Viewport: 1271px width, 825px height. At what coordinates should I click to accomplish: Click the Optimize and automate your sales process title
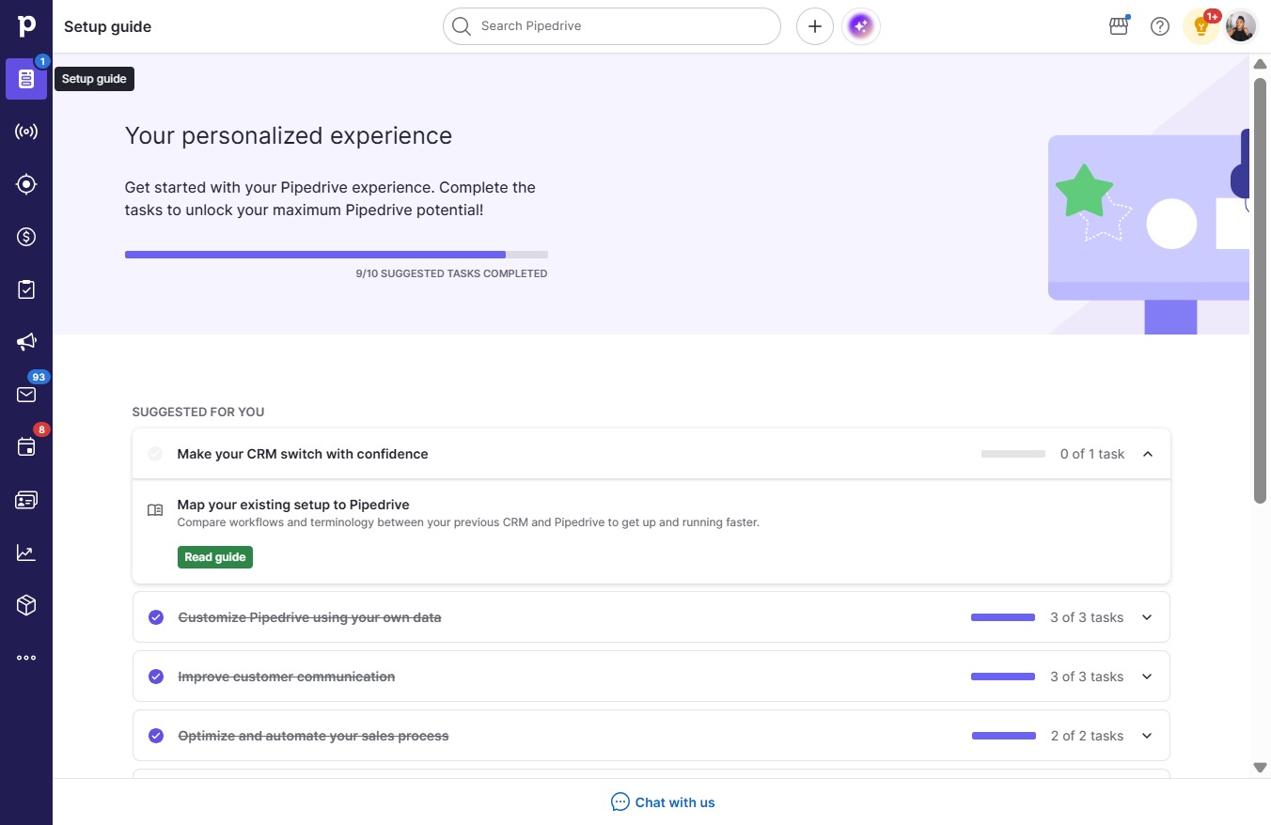pyautogui.click(x=313, y=736)
